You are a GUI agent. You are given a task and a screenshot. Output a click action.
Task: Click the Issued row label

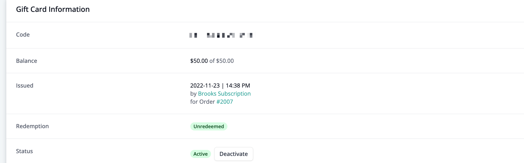(x=24, y=86)
